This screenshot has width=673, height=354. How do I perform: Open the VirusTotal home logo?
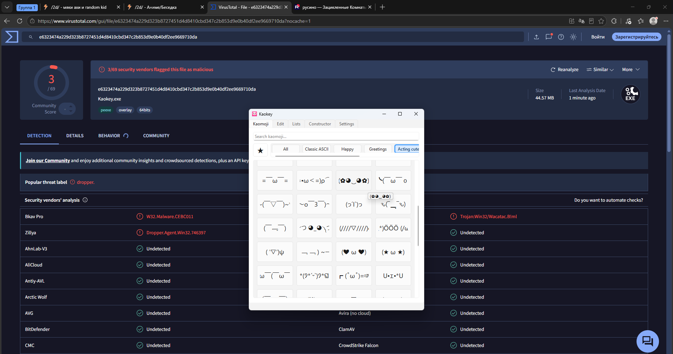click(12, 37)
